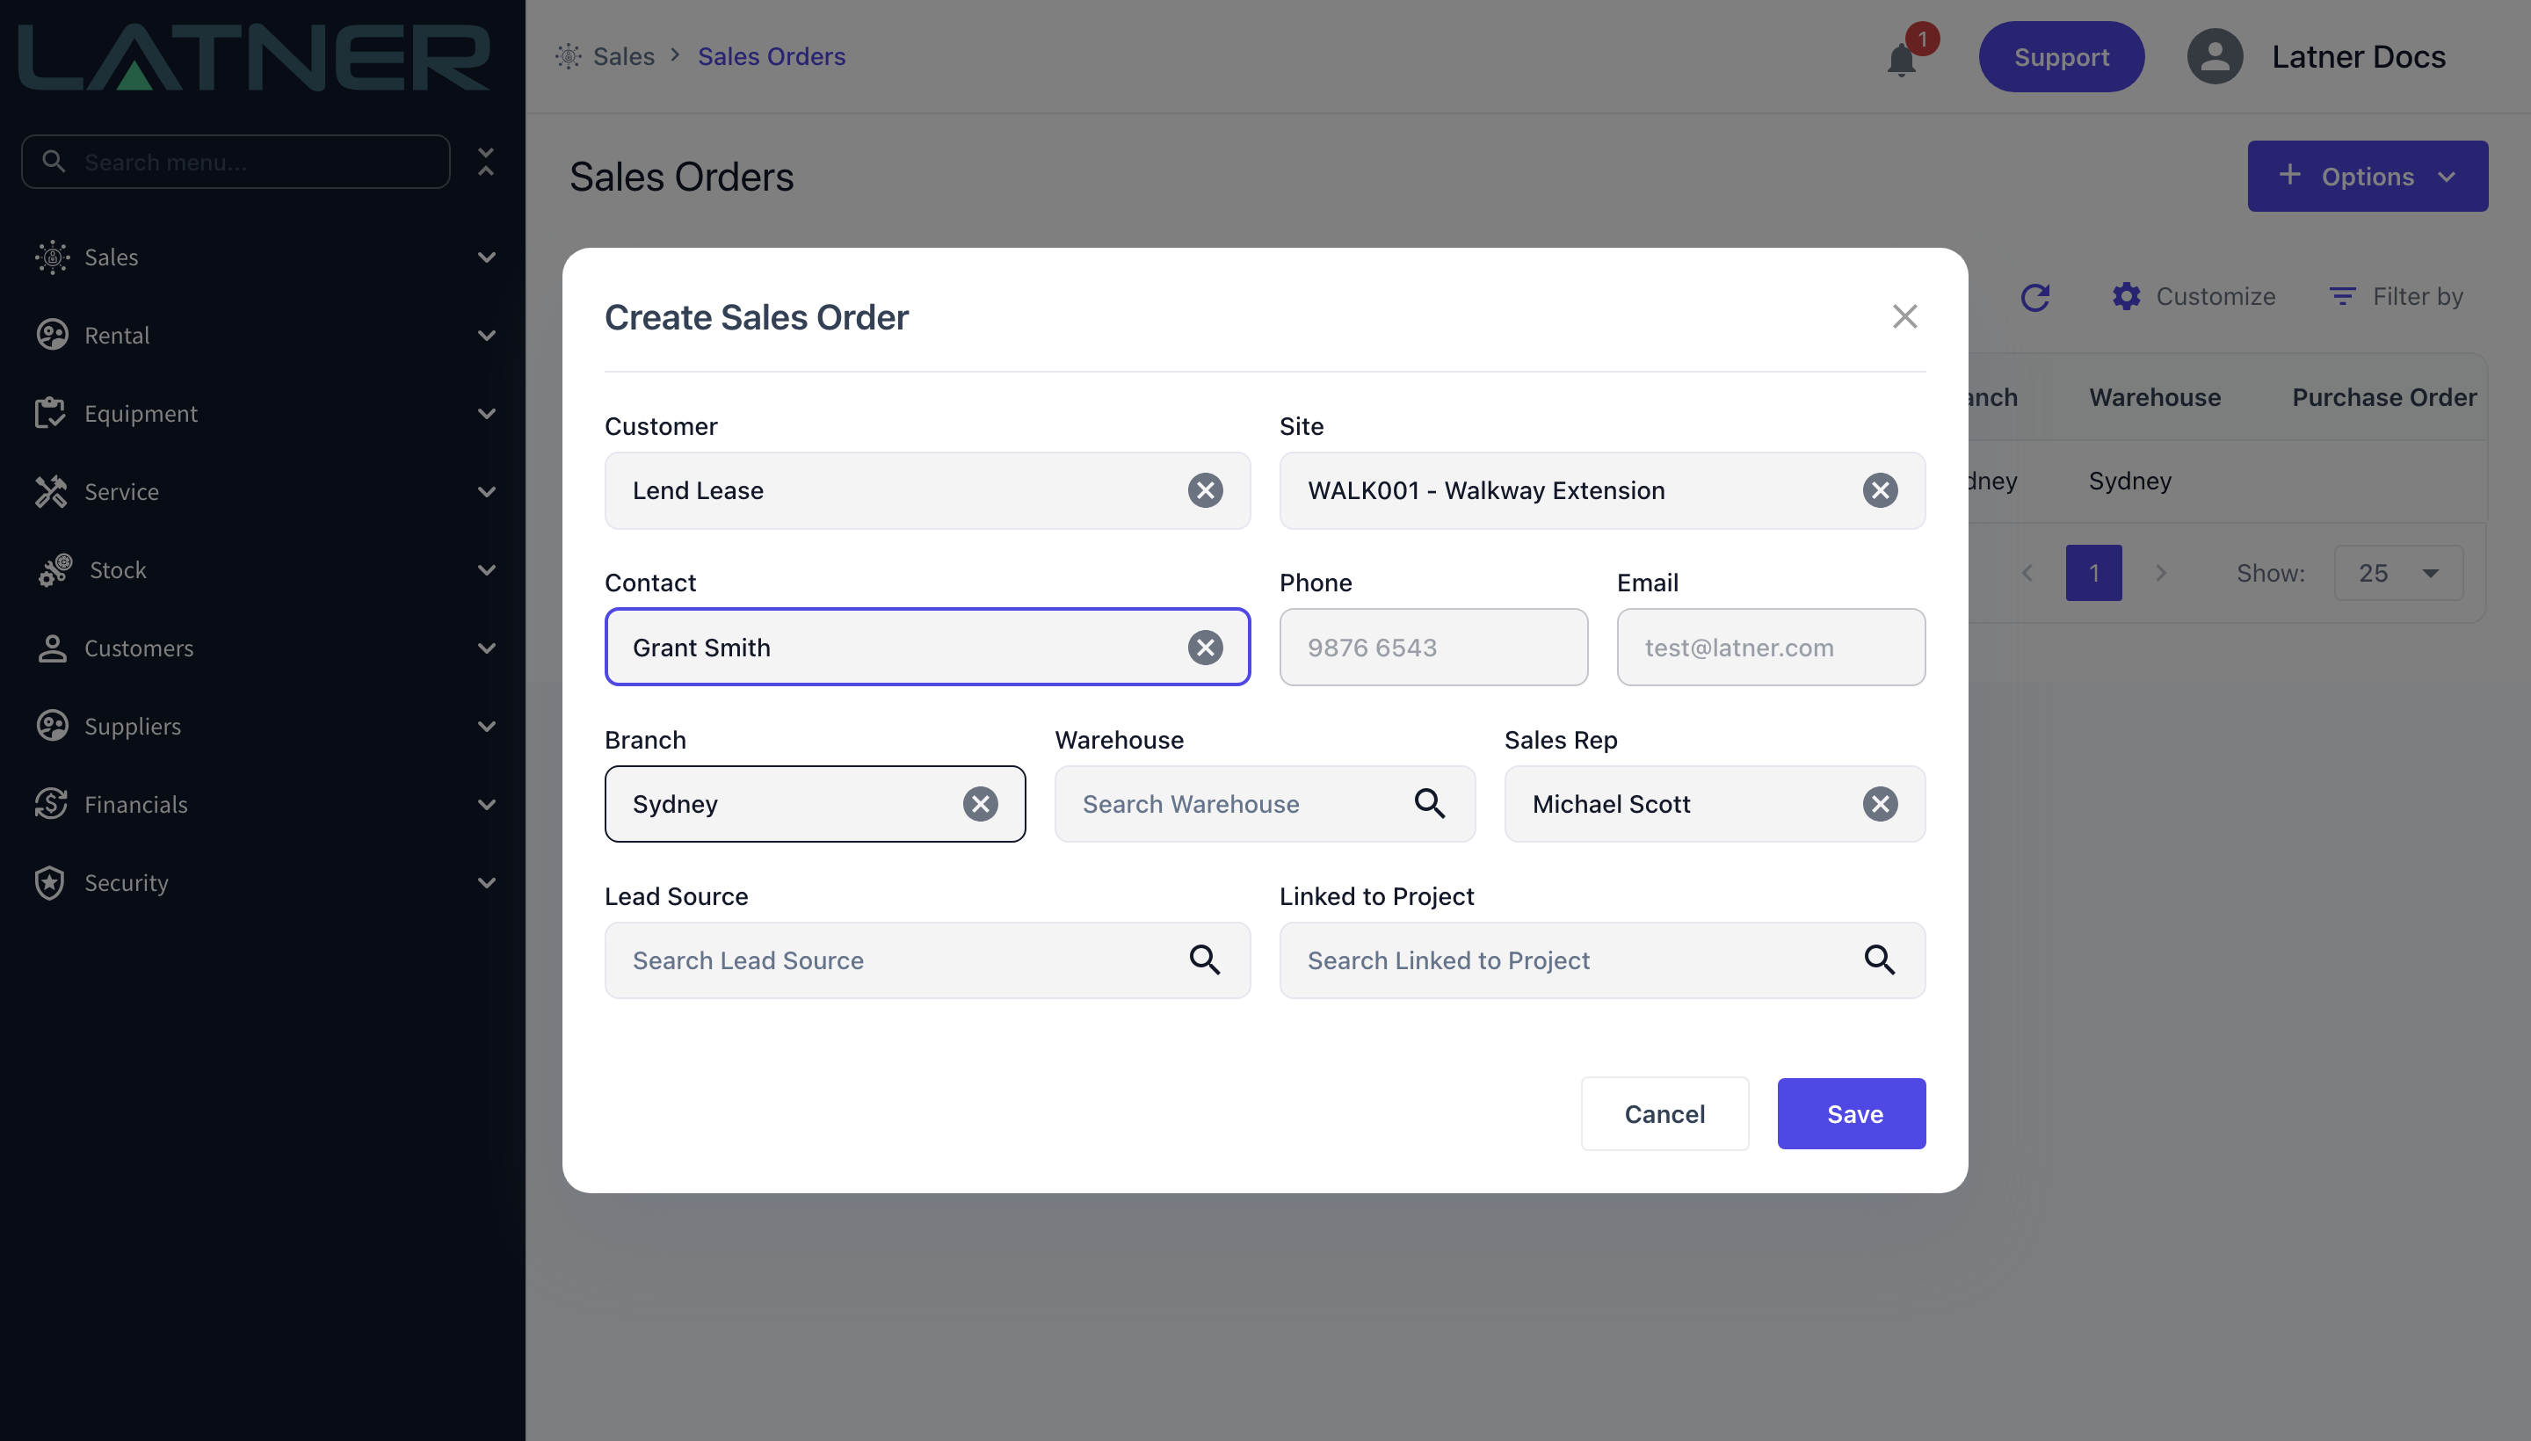Close the Create Sales Order dialog
The height and width of the screenshot is (1441, 2531).
pyautogui.click(x=1904, y=316)
